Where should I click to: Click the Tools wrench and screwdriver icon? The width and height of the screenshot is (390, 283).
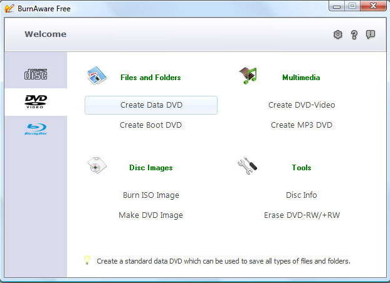pos(247,165)
